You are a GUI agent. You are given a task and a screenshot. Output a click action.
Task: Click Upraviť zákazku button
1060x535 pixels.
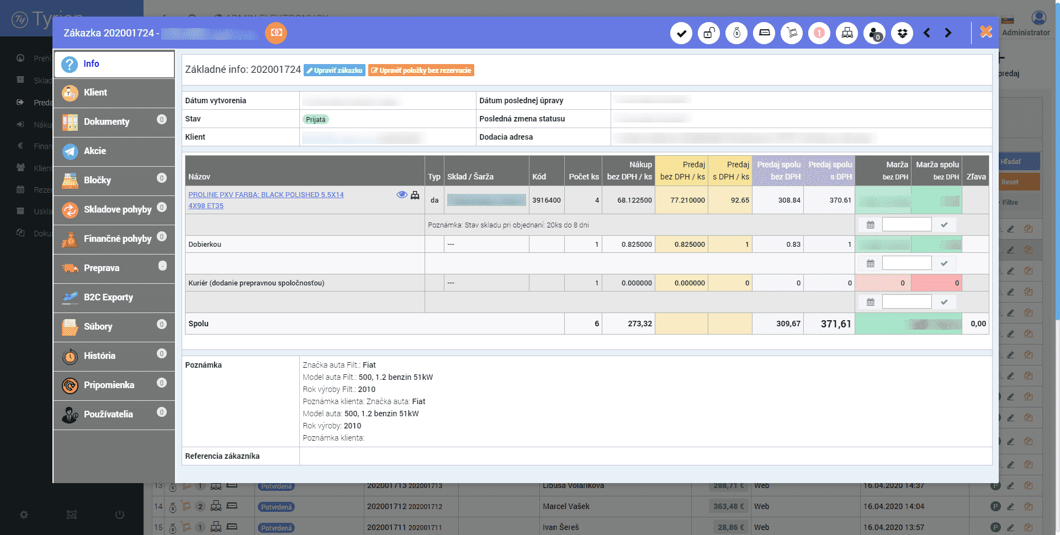click(x=335, y=70)
